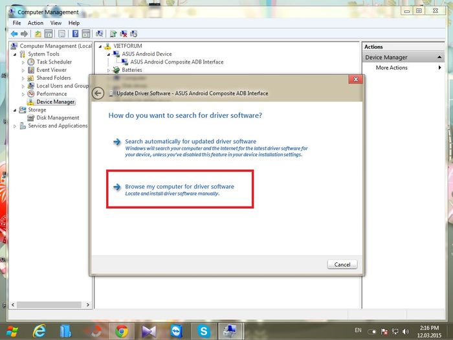Image resolution: width=453 pixels, height=340 pixels.
Task: Open Help via the blue question-mark icon
Action: tap(76, 34)
